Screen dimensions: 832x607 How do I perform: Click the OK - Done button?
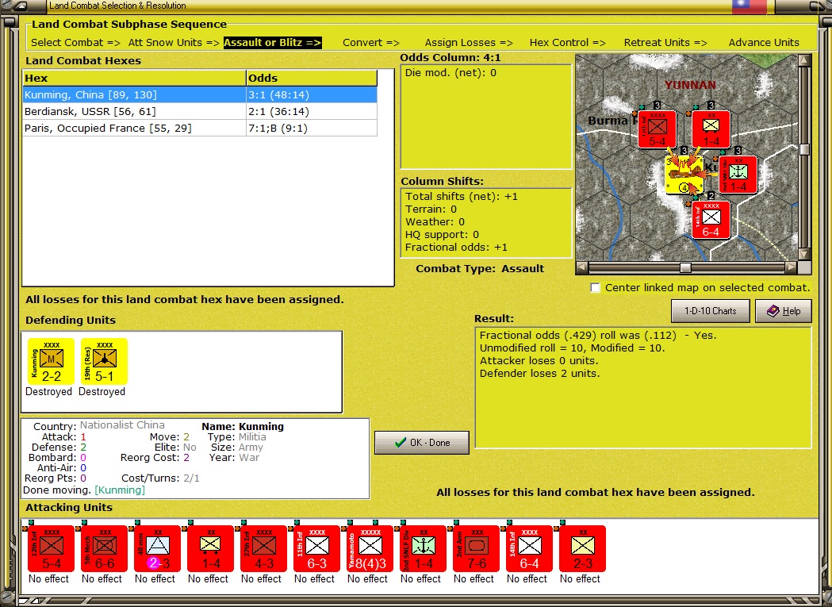click(x=422, y=443)
